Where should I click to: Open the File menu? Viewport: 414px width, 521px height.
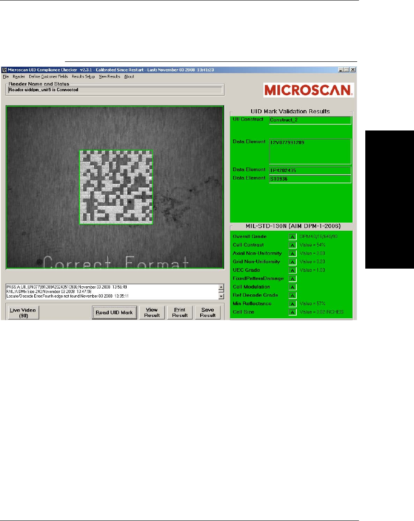[x=6, y=76]
